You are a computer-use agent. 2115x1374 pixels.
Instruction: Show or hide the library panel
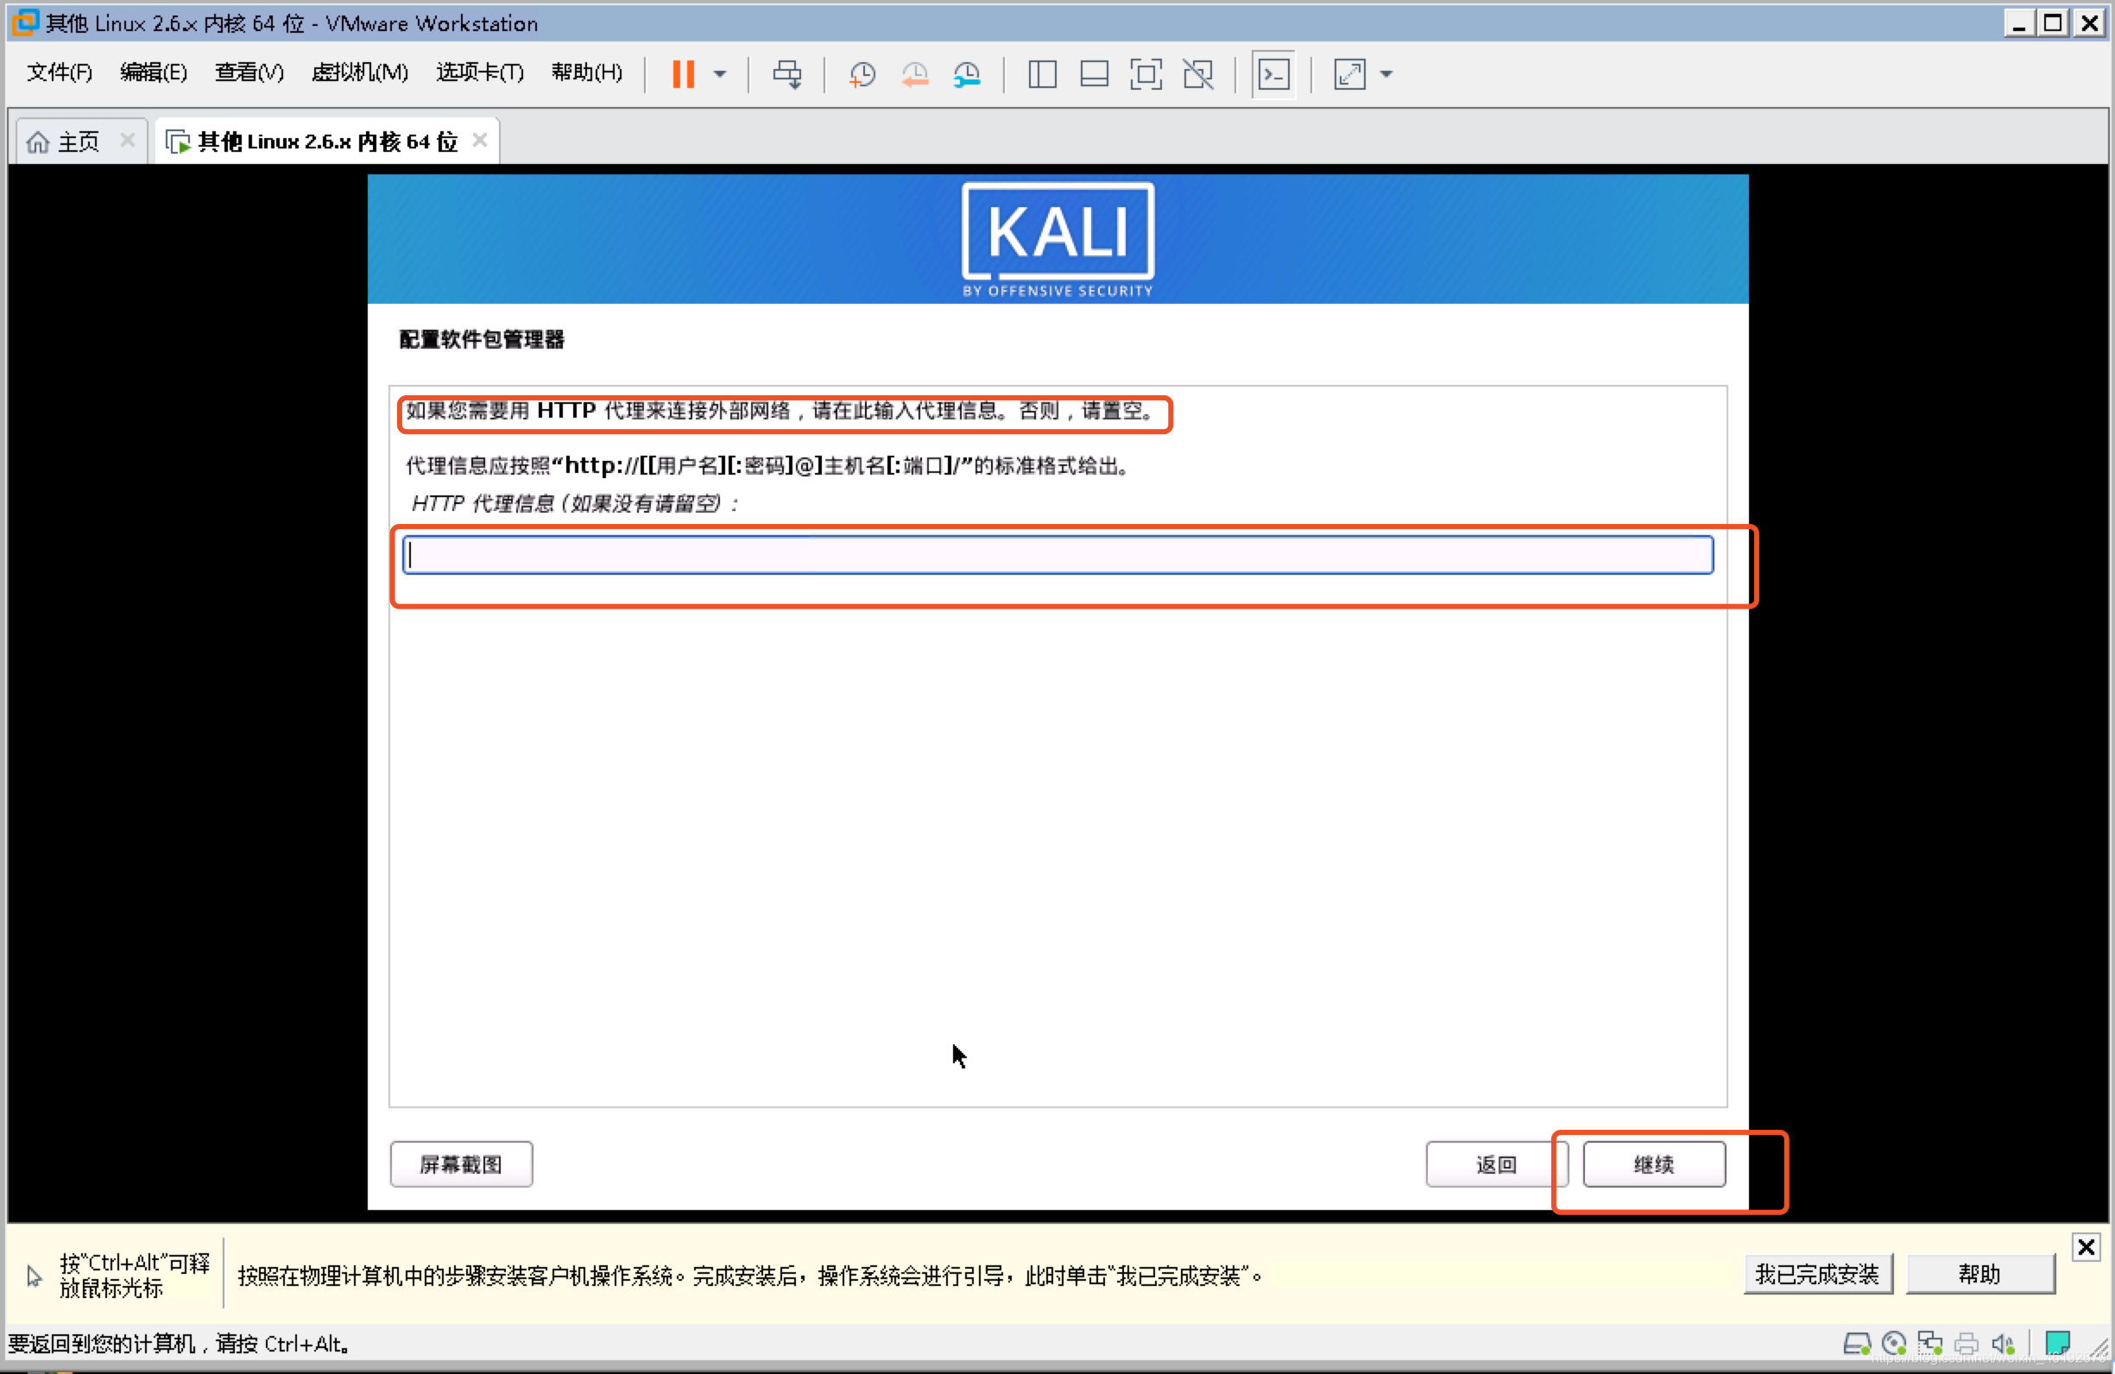pyautogui.click(x=1041, y=74)
